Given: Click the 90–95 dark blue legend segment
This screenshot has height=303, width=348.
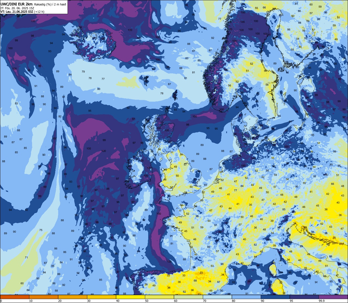Looking at the screenshot, I should [x=275, y=297].
